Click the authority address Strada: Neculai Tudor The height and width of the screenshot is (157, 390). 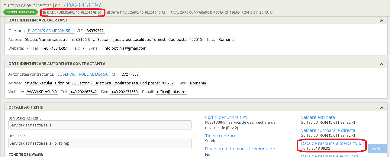pyautogui.click(x=100, y=83)
